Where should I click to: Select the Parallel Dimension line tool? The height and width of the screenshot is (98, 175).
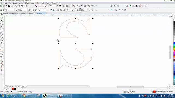1,47
